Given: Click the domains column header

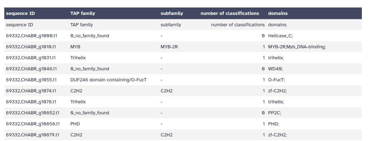Looking at the screenshot, I should pyautogui.click(x=278, y=13).
